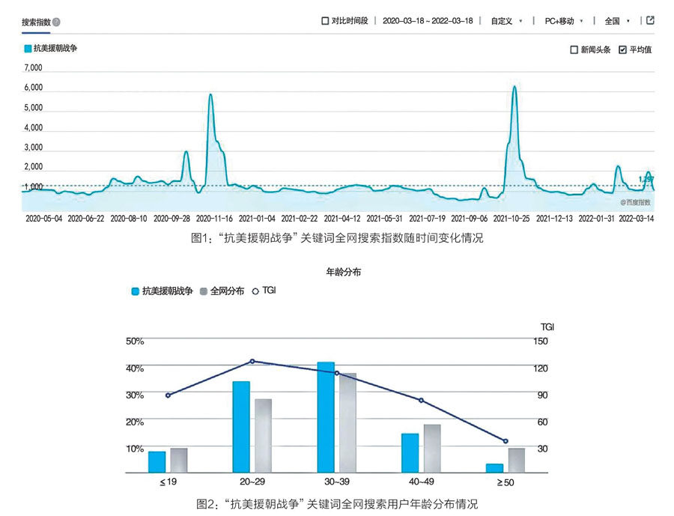Viewport: 674px width, 516px height.
Task: Click the date range 2020-03-18 ~ 2022-03-18
Action: pyautogui.click(x=427, y=21)
